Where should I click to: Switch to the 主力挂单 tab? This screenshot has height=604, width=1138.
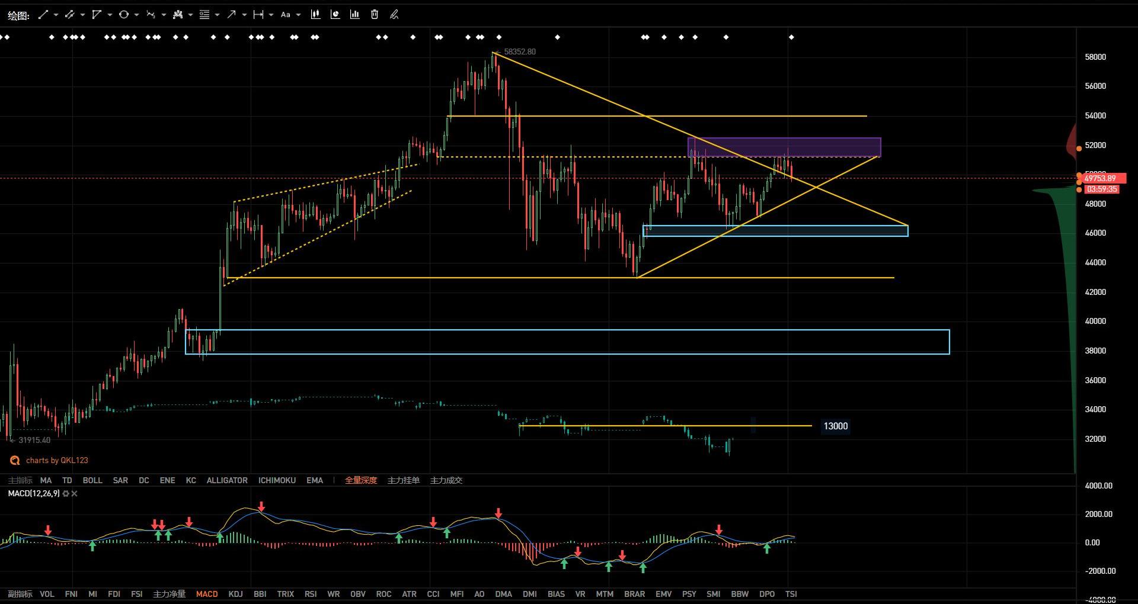pos(403,481)
